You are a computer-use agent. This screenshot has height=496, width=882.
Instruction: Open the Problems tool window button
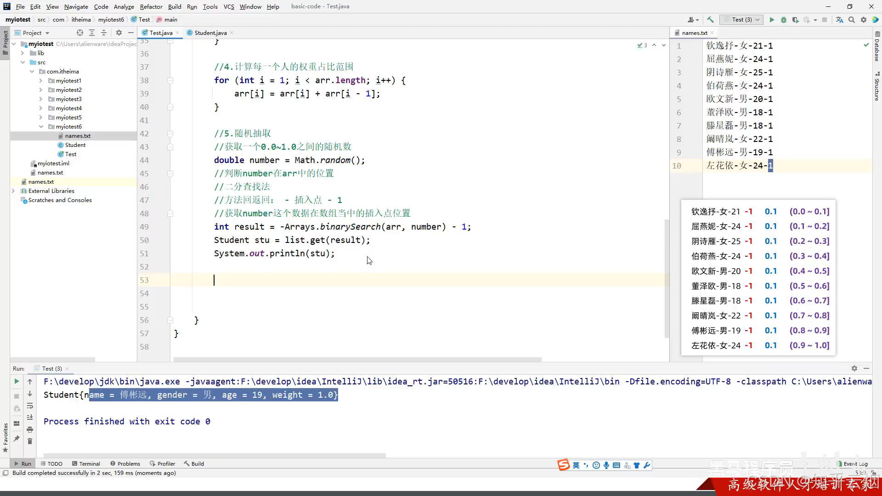pyautogui.click(x=125, y=463)
